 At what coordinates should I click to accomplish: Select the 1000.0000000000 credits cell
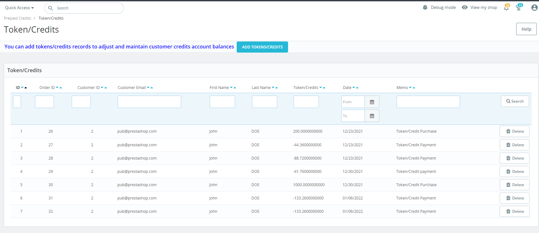[x=309, y=185]
